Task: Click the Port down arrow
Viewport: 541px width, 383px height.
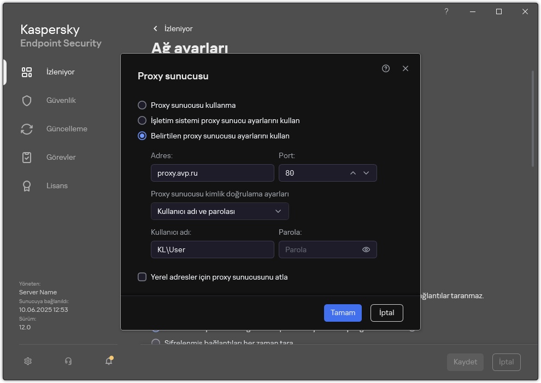Action: [366, 172]
